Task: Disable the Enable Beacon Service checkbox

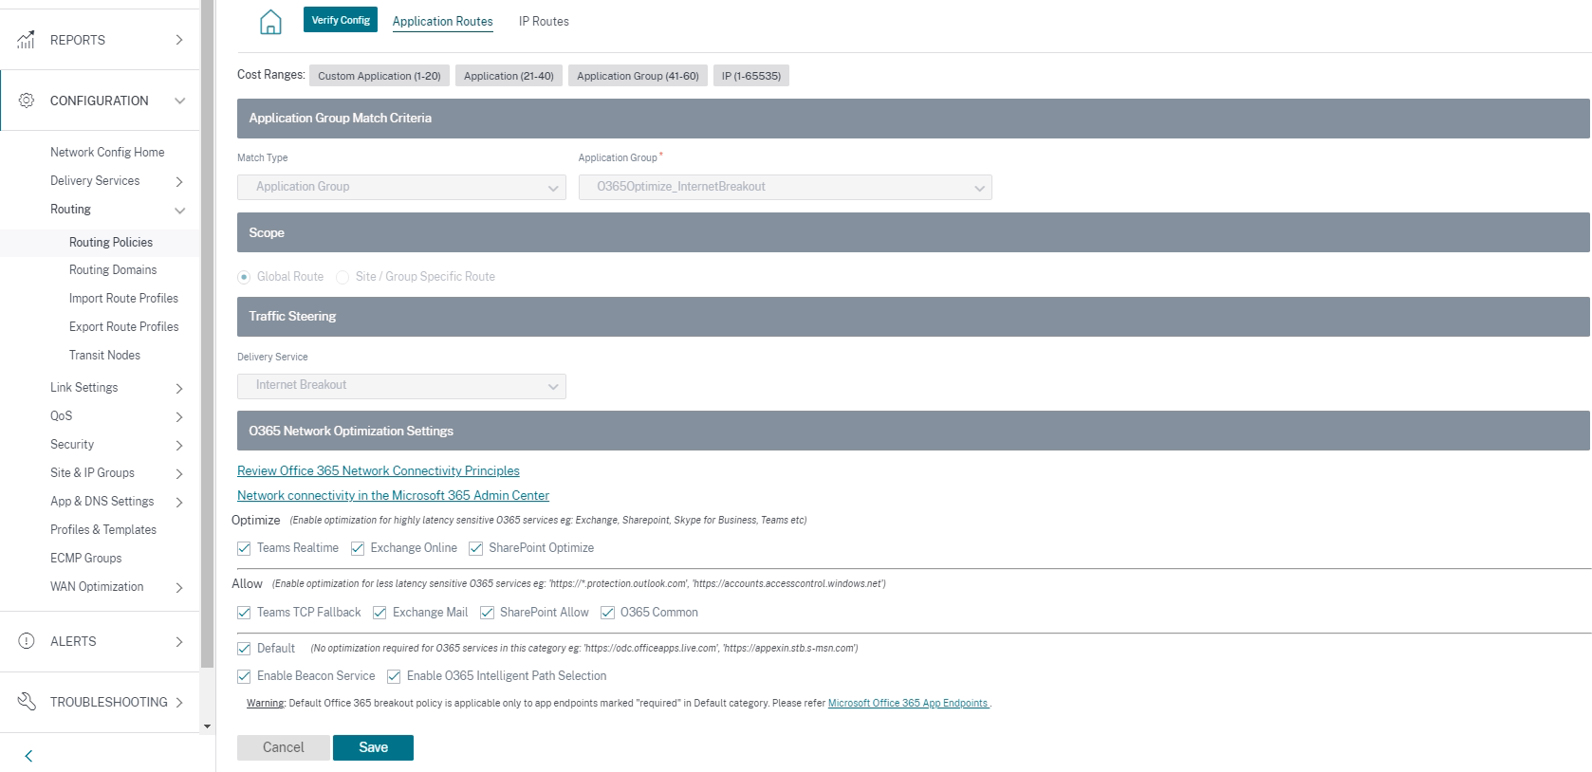Action: click(x=244, y=676)
